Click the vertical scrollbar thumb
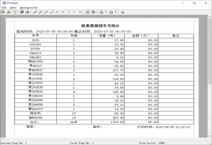This screenshot has width=212, height=145. tap(210, 51)
